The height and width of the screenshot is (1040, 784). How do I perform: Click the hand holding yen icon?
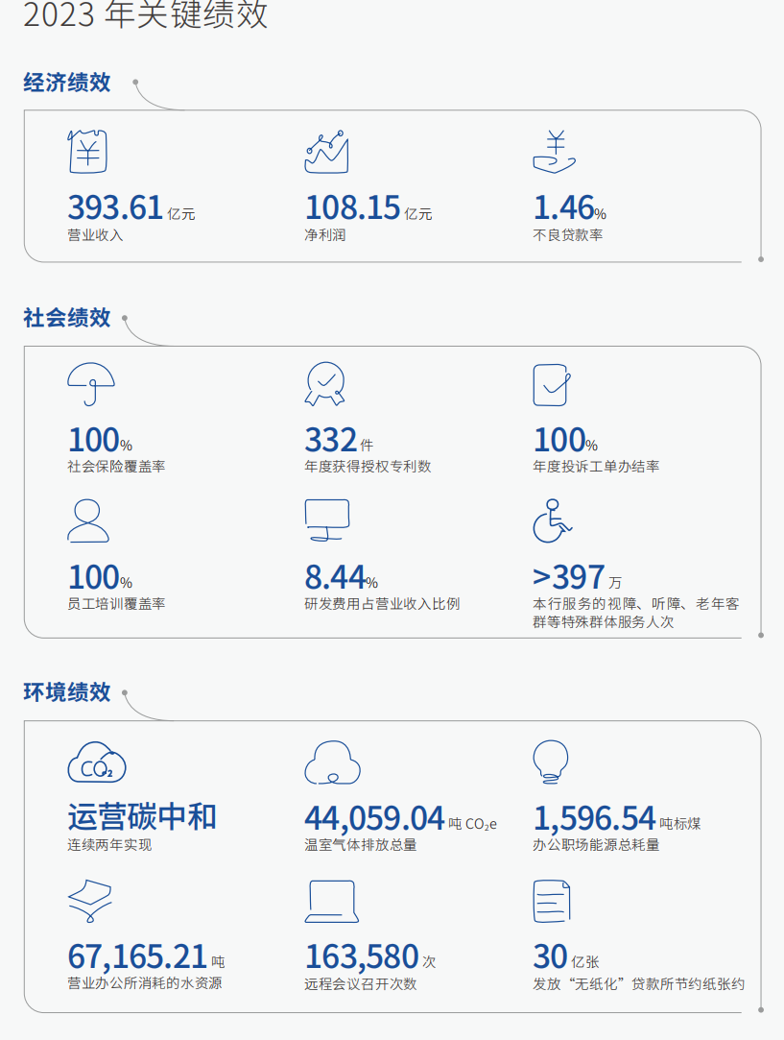[554, 151]
